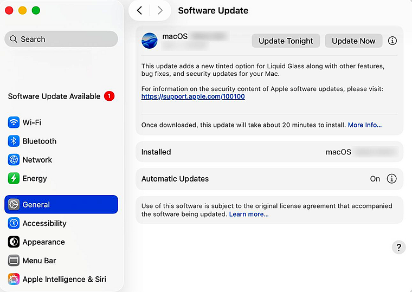
Task: Close window with red button
Action: (9, 10)
